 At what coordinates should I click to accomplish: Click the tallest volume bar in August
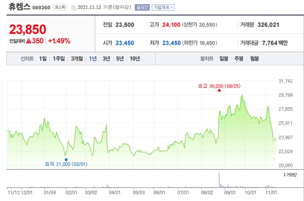point(219,180)
